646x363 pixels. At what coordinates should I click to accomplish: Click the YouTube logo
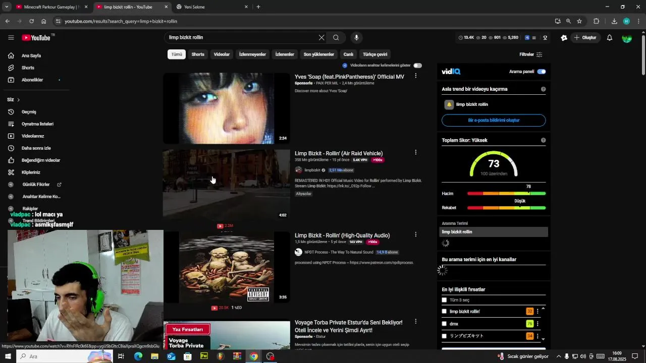(x=36, y=37)
